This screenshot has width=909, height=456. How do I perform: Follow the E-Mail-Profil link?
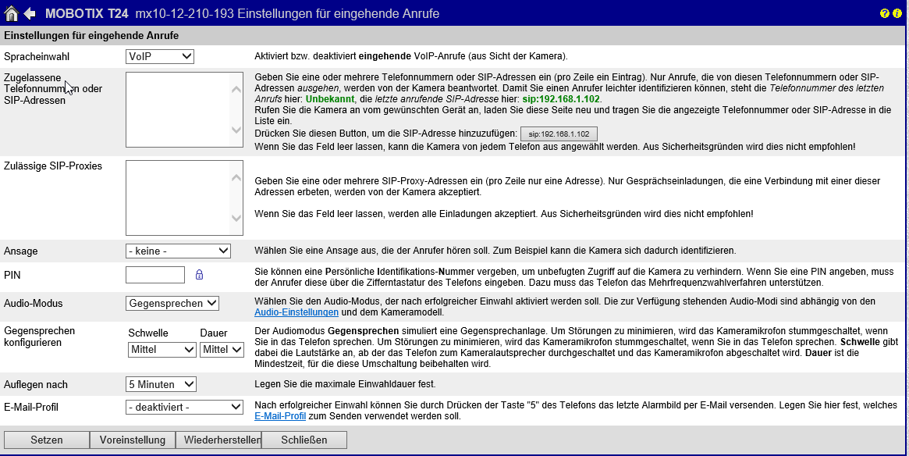[x=280, y=416]
